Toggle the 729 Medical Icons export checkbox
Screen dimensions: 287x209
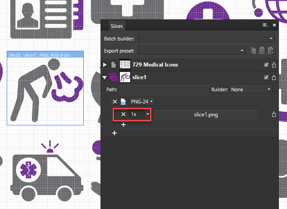coord(266,65)
